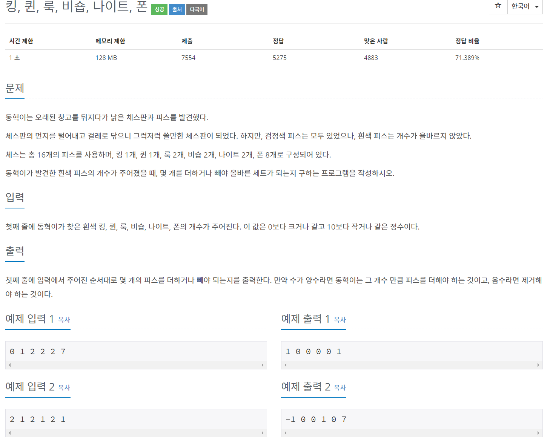Click the '1 초' time limit value
Viewport: 550px width, 441px height.
[14, 58]
